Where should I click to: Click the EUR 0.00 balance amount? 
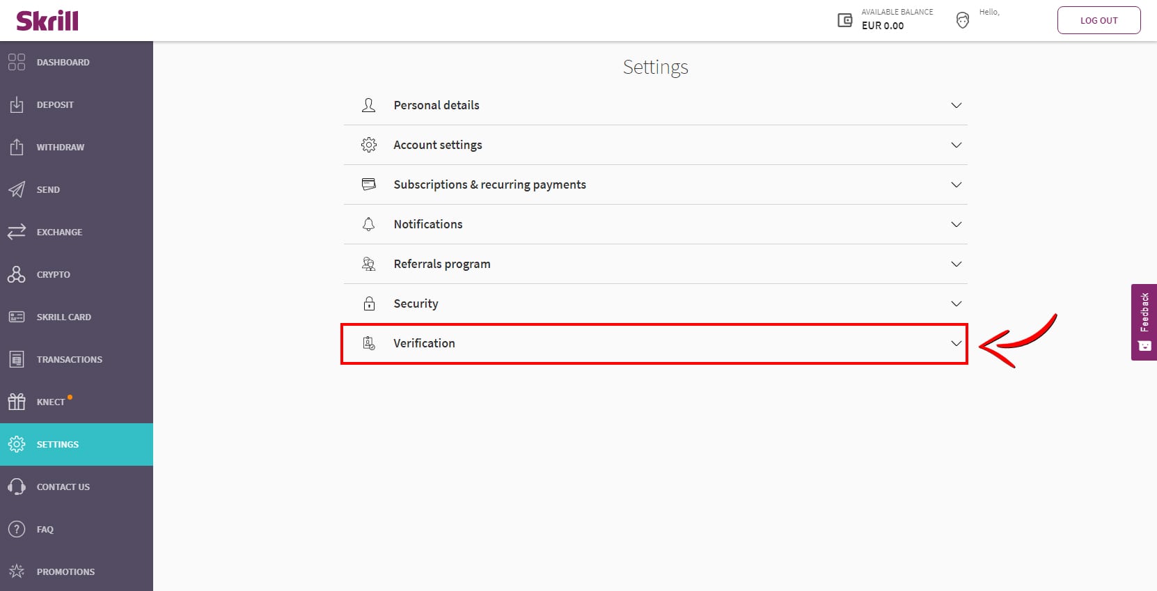click(x=883, y=26)
